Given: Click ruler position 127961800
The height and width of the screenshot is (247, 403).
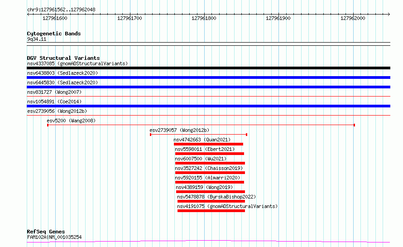Looking at the screenshot, I should click(204, 18).
